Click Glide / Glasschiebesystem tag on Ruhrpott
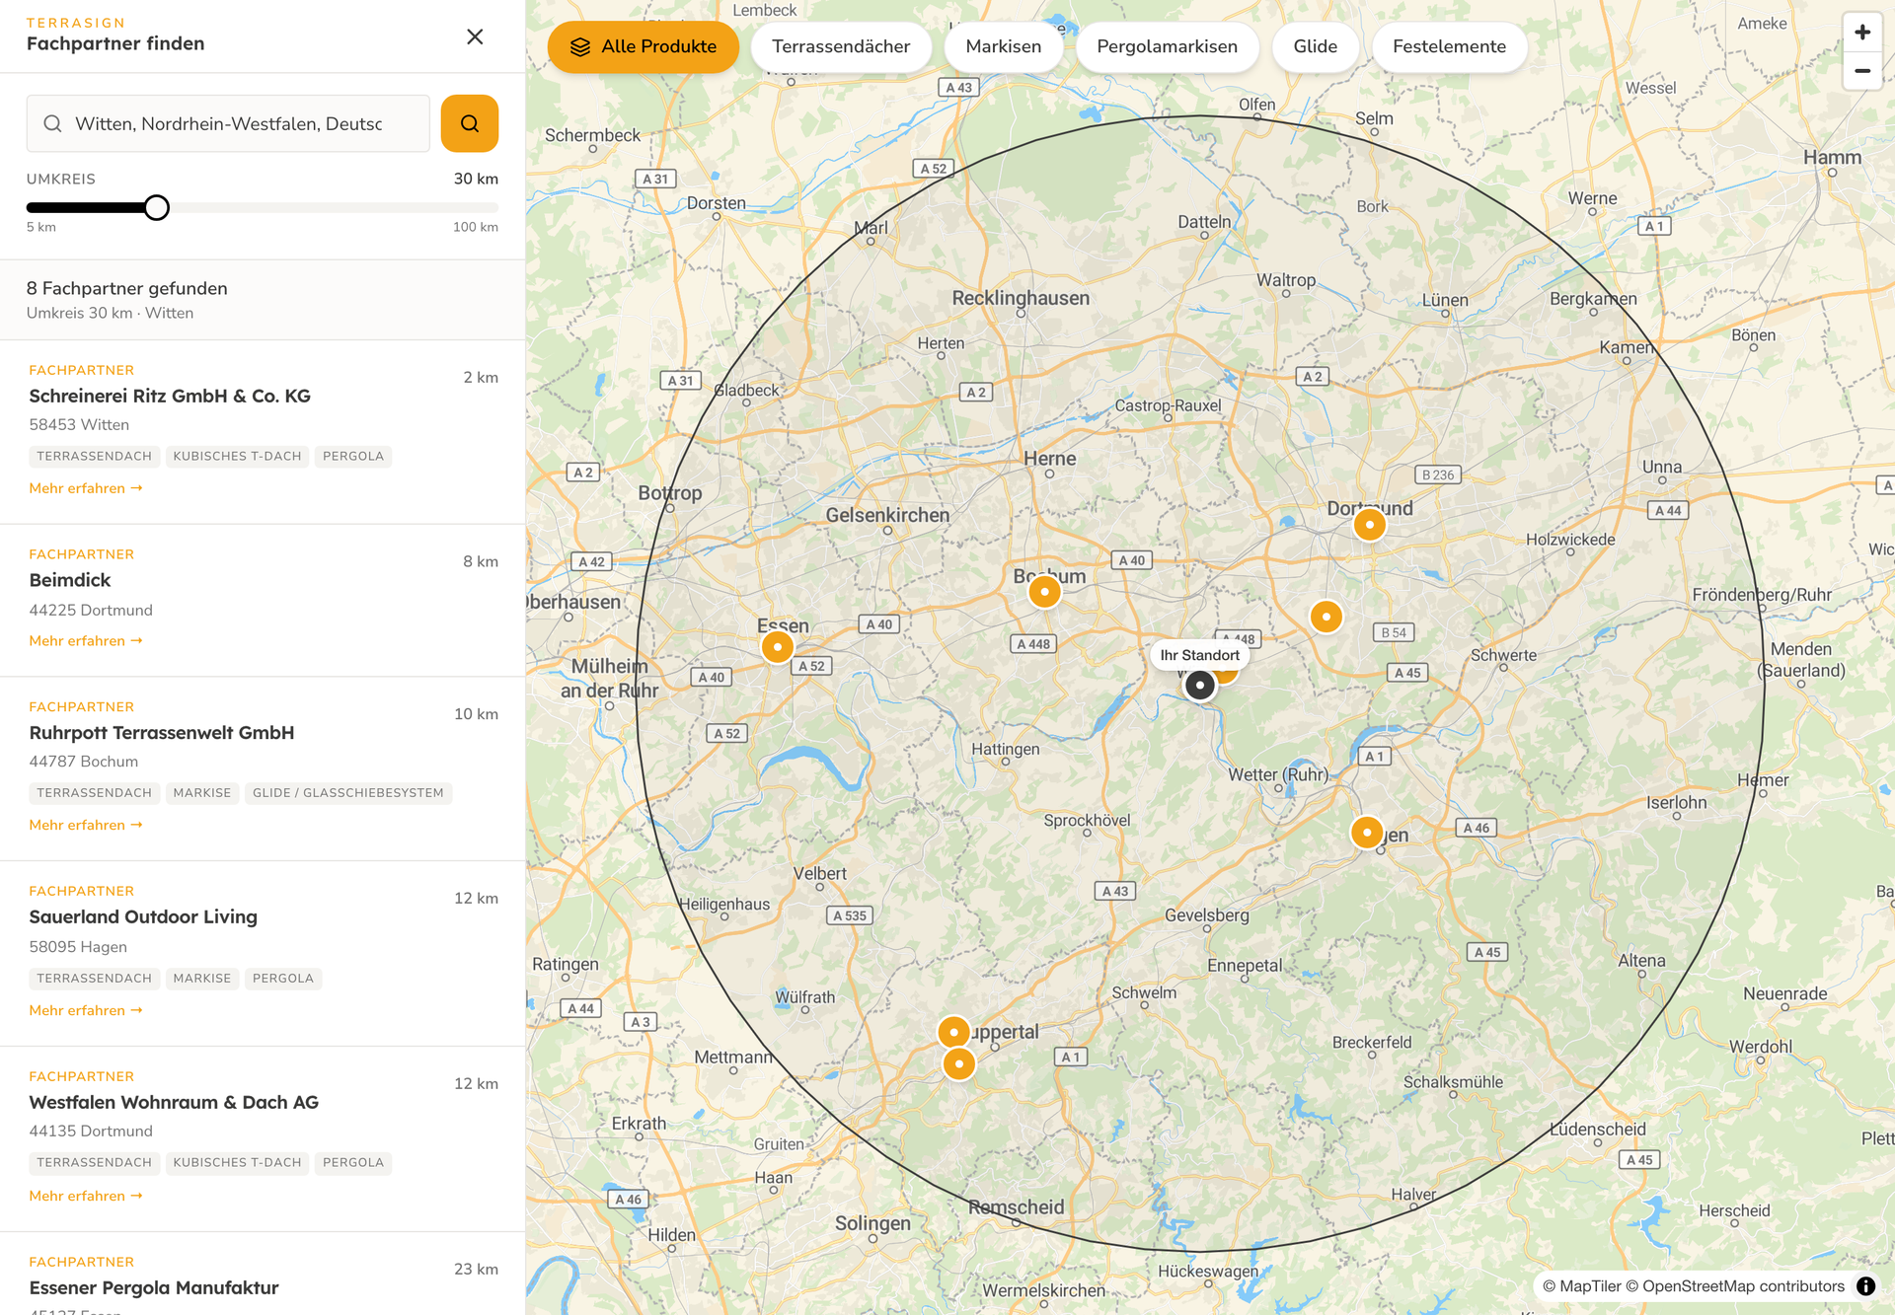The width and height of the screenshot is (1895, 1315). [x=348, y=793]
